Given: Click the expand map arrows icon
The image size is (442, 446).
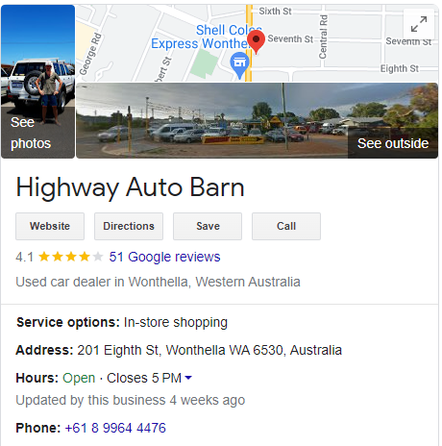Looking at the screenshot, I should click(419, 24).
